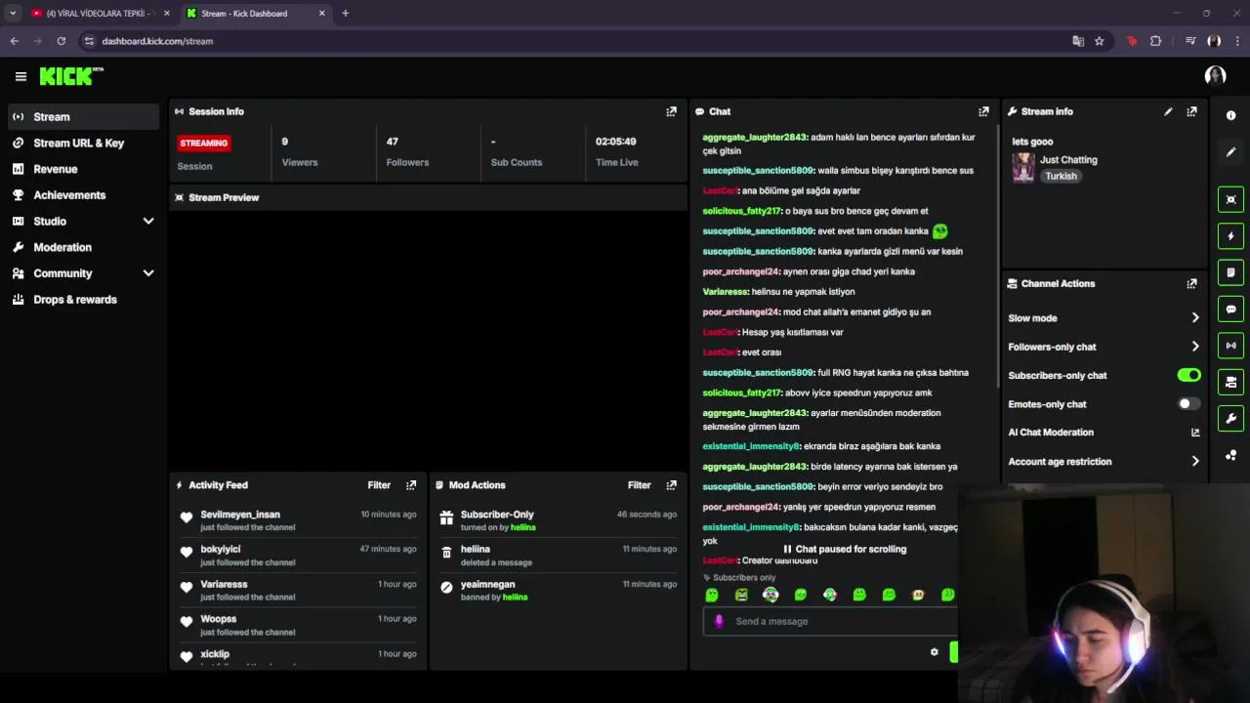The width and height of the screenshot is (1250, 703).
Task: Toggle the stream preview widget icon in sidebar
Action: click(1230, 199)
